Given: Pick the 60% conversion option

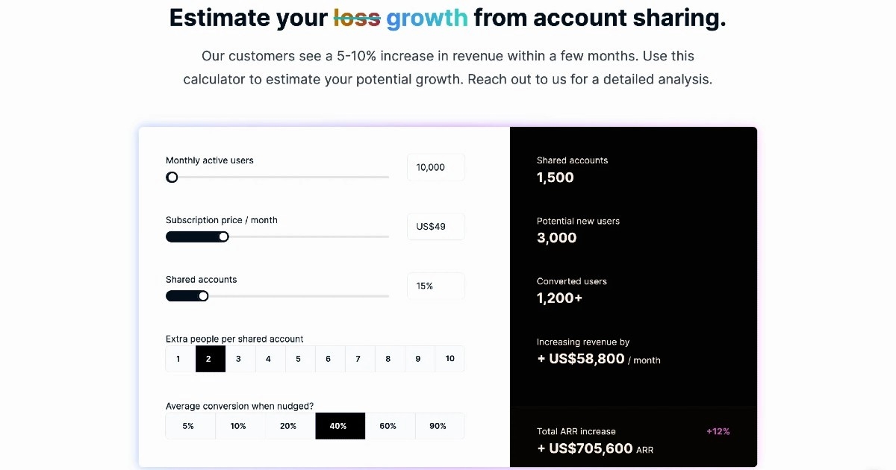Looking at the screenshot, I should point(388,426).
